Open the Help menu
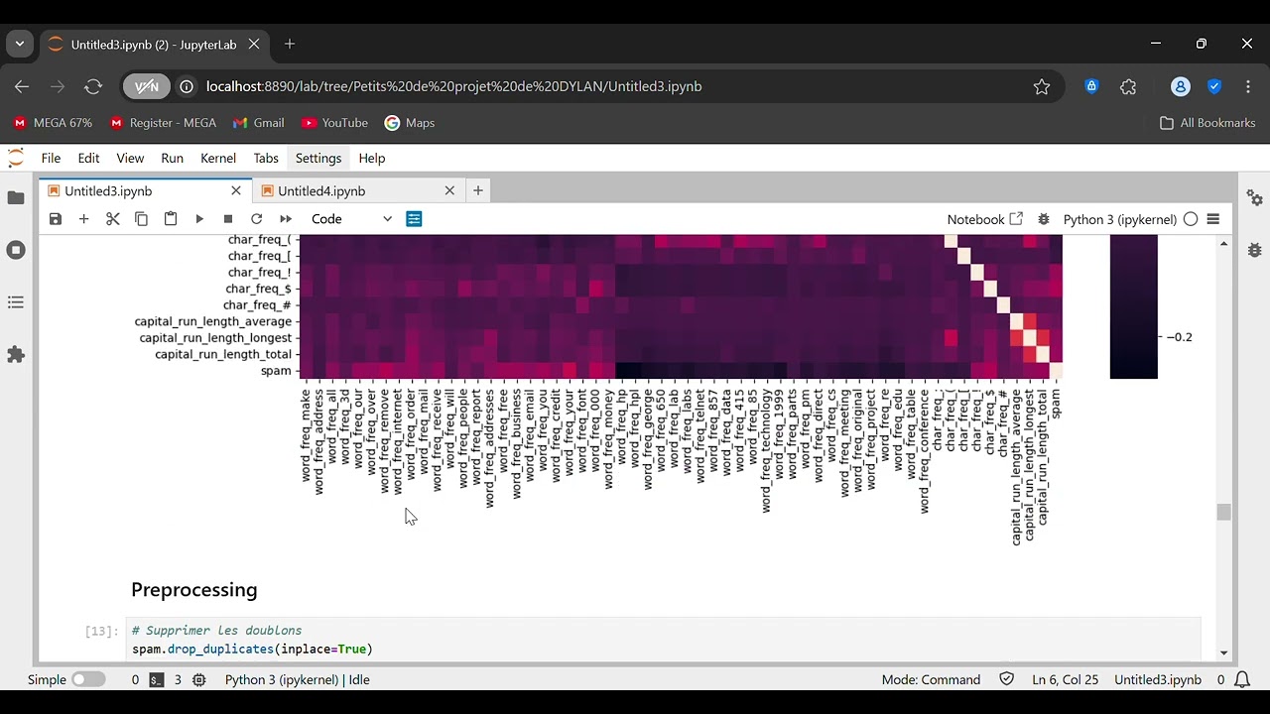Screen dimensions: 1270x714 point(372,158)
